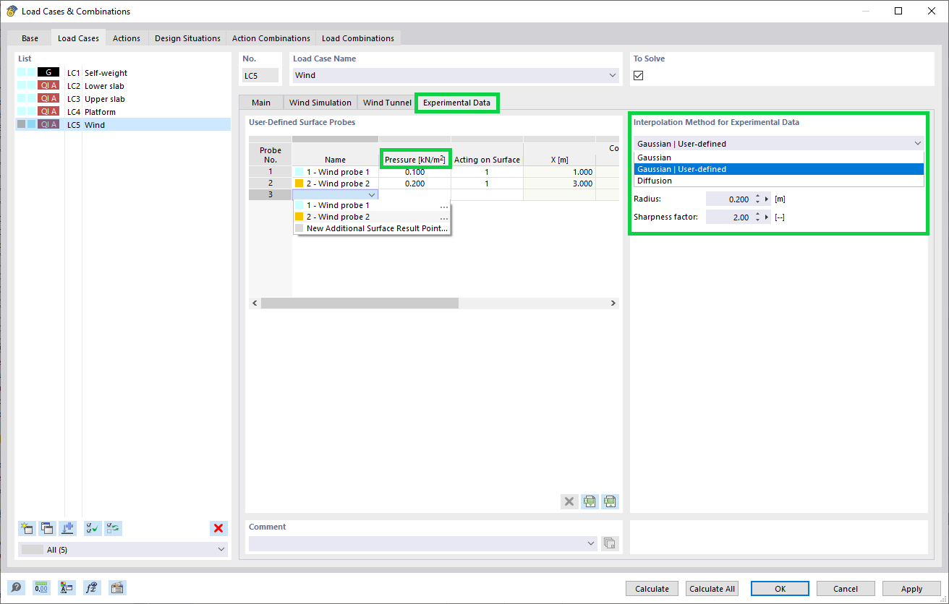This screenshot has width=949, height=604.
Task: Click the Calculate button
Action: click(652, 589)
